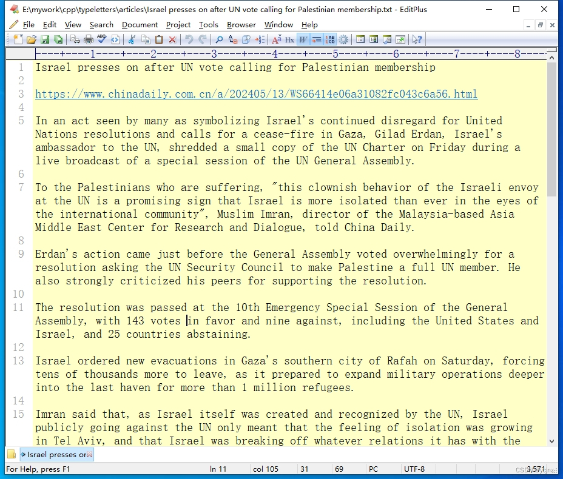Viewport: 563px width, 479px height.
Task: Click the View in Browser icon
Action: pos(115,39)
